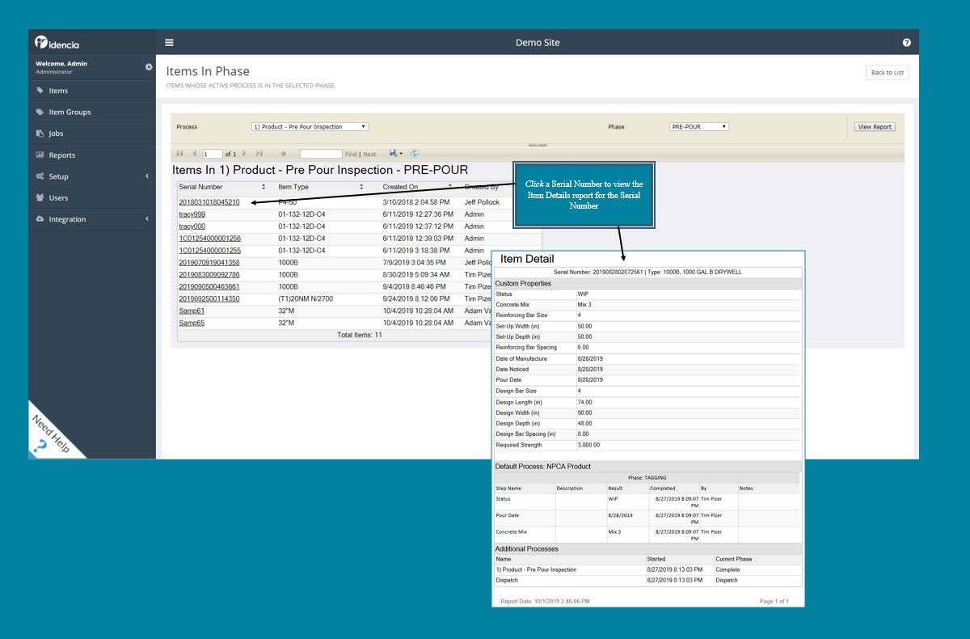Open the Process dropdown
The height and width of the screenshot is (639, 970).
click(310, 127)
